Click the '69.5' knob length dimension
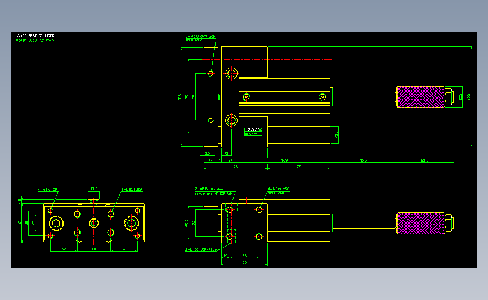This screenshot has height=300, width=488. pos(424,160)
